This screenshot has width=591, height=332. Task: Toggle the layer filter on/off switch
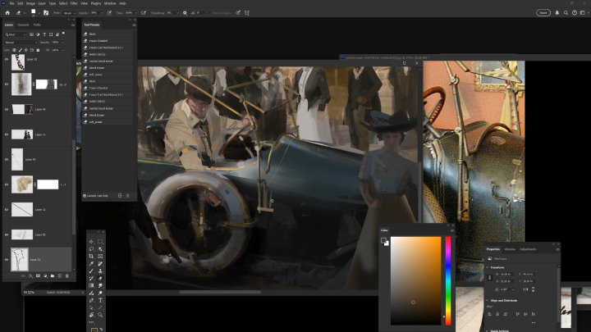coord(63,34)
